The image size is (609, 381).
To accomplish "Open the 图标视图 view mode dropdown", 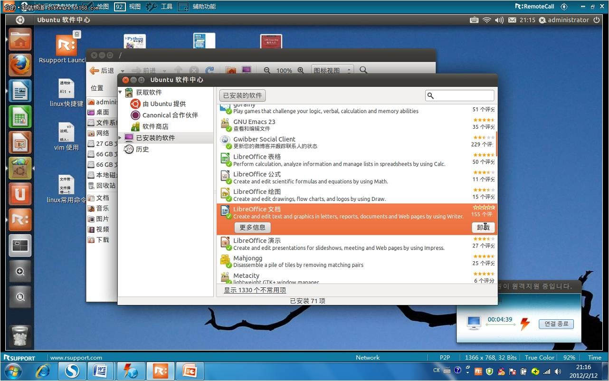I will [x=333, y=70].
